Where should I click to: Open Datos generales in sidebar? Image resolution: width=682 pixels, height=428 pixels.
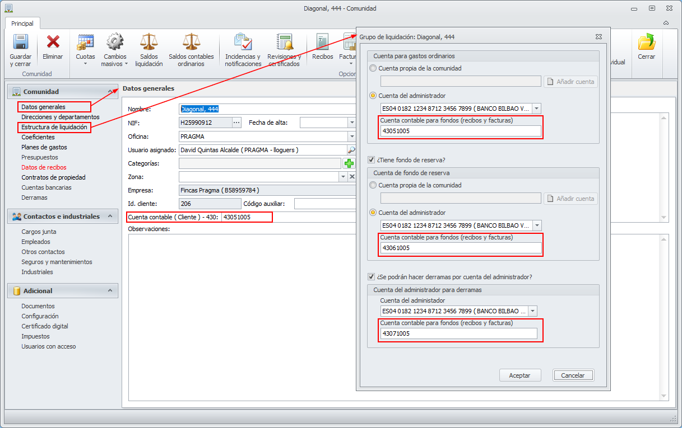click(44, 107)
